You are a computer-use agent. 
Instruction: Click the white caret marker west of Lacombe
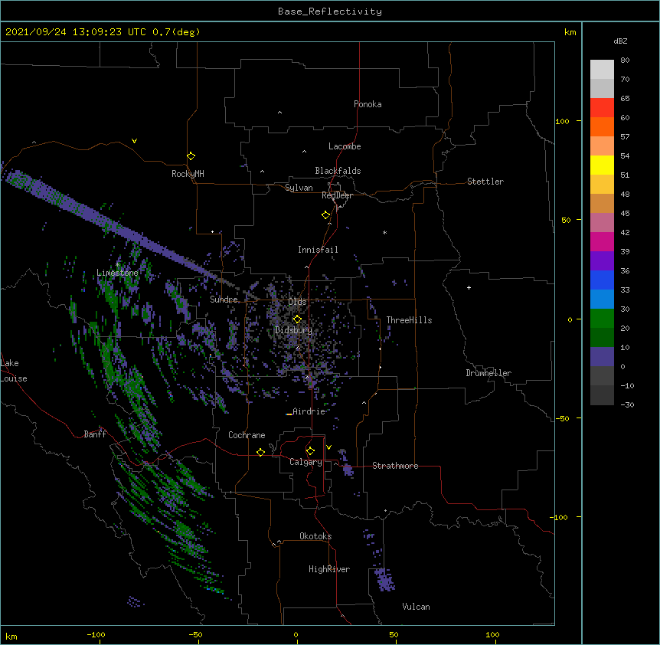304,151
